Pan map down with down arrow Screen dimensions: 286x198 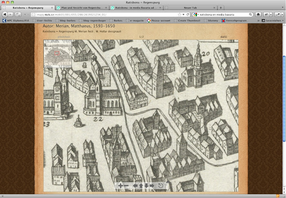point(146,186)
